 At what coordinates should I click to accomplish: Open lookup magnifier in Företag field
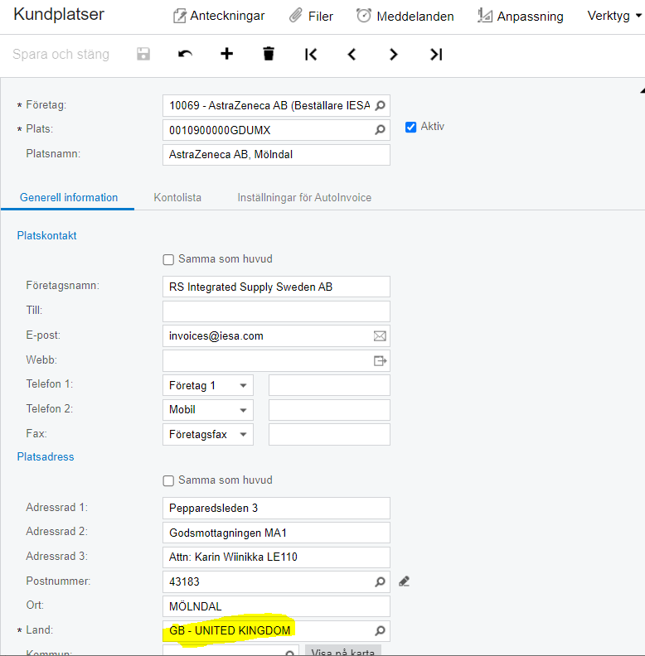(380, 105)
